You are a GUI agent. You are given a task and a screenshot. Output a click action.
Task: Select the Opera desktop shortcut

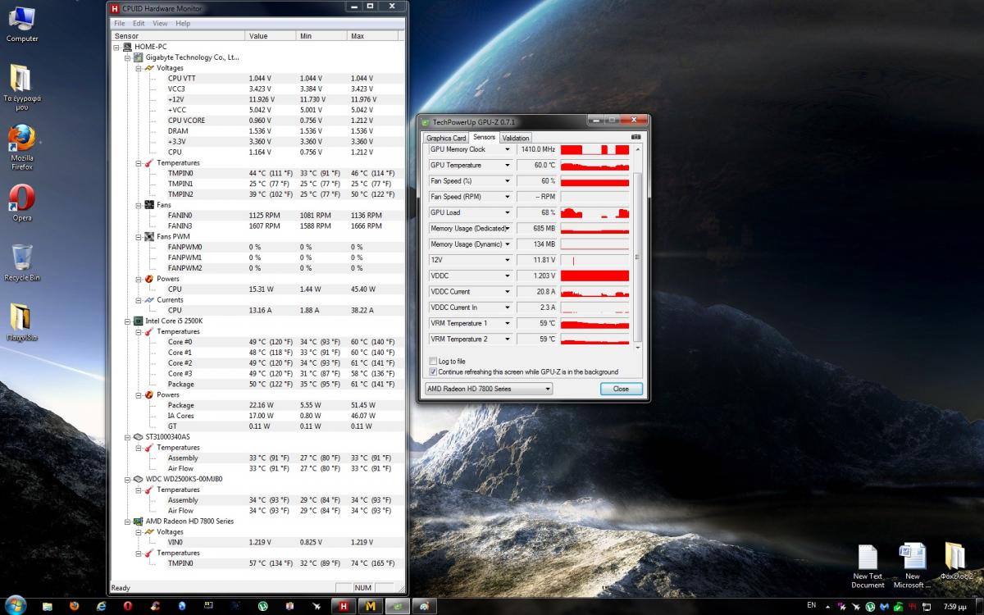coord(22,203)
